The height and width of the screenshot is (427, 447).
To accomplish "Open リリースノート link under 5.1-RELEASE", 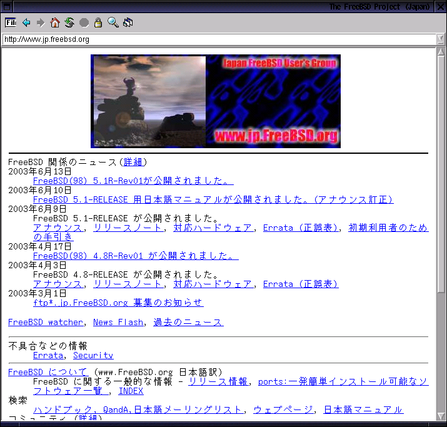I will 129,228.
